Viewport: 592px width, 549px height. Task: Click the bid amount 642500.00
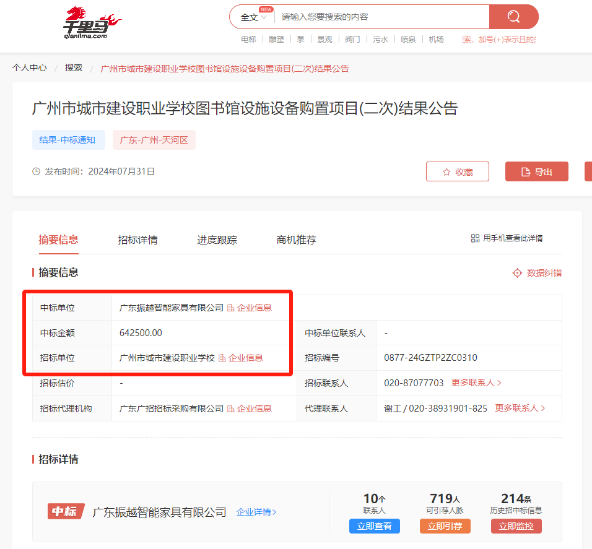141,333
